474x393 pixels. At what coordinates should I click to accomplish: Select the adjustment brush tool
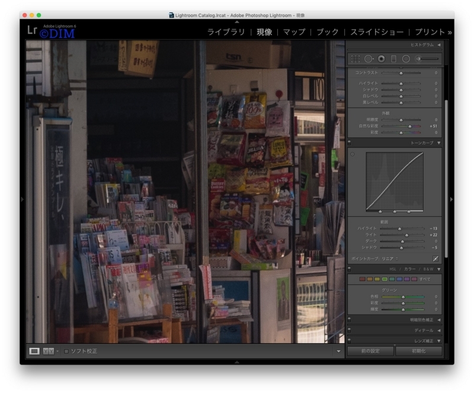[x=427, y=59]
